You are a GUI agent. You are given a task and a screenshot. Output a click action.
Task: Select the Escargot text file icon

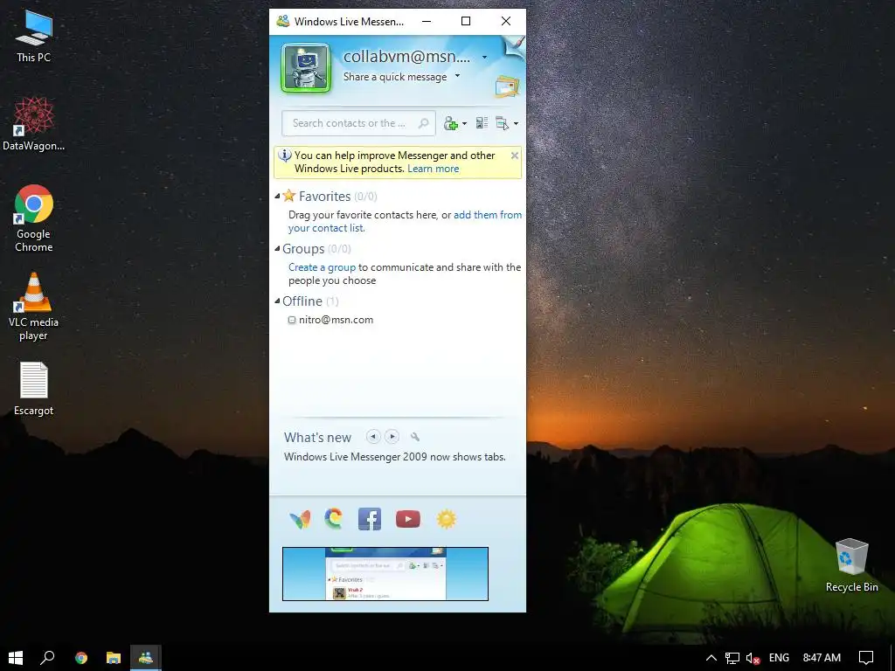[x=34, y=389]
